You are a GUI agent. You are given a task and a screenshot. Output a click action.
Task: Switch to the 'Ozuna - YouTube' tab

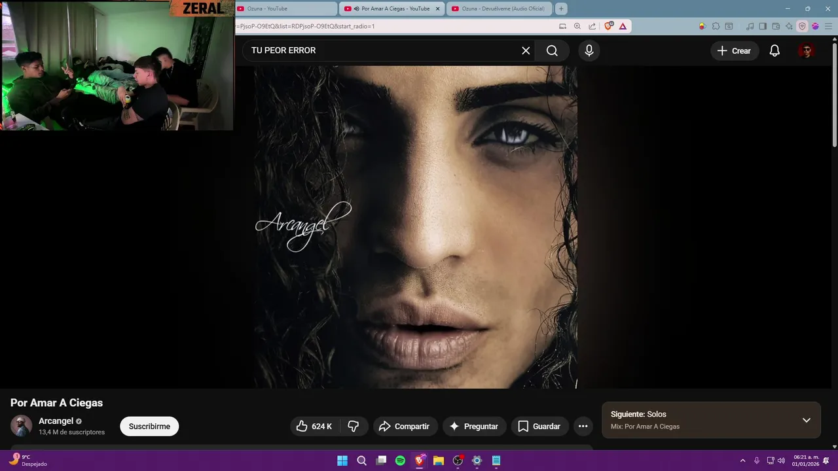point(285,9)
